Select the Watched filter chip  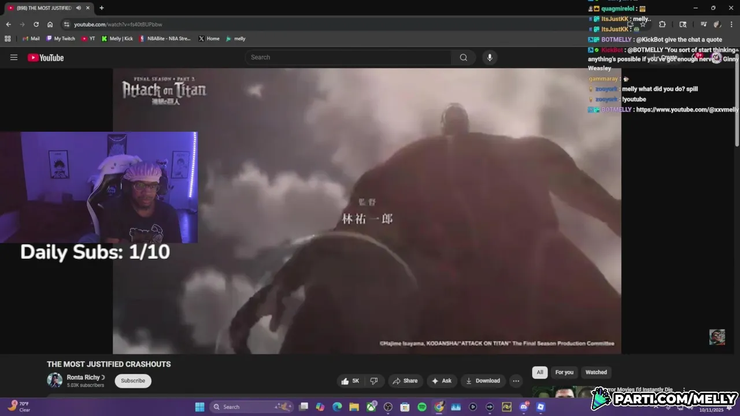click(x=596, y=372)
